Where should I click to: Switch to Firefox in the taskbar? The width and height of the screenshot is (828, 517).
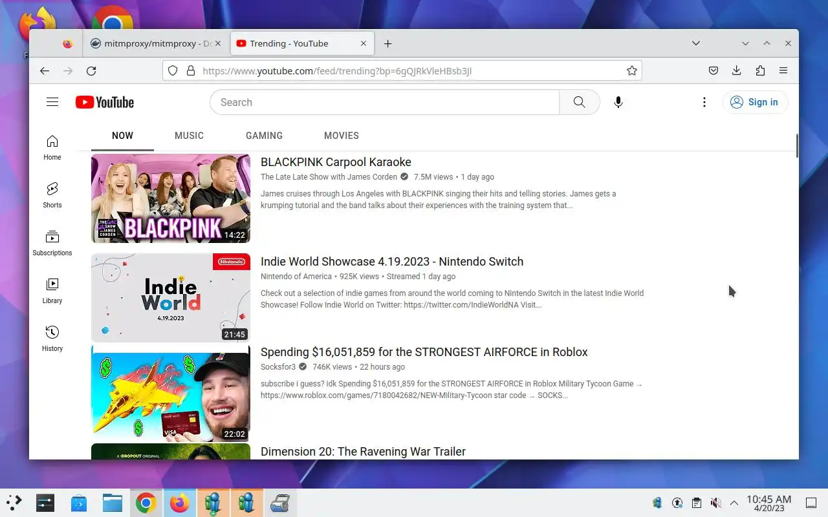pos(180,503)
